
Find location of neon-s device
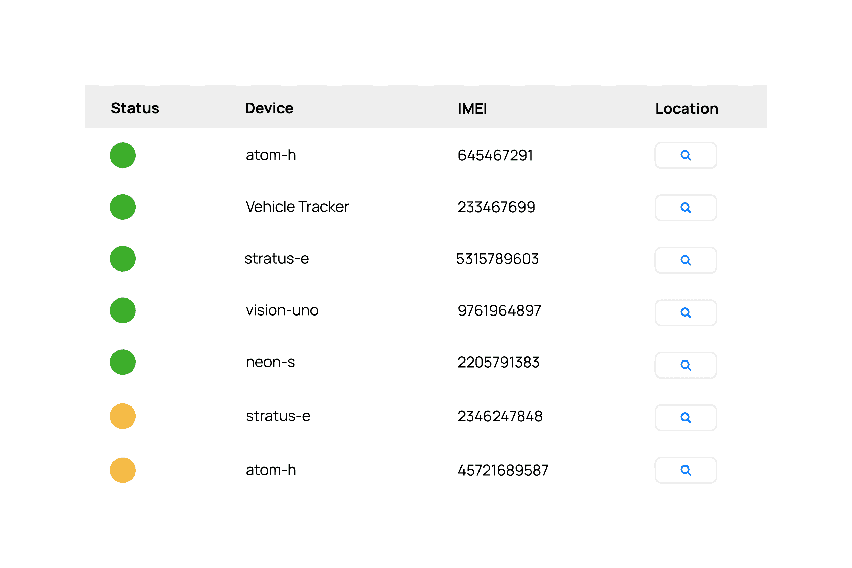[685, 365]
